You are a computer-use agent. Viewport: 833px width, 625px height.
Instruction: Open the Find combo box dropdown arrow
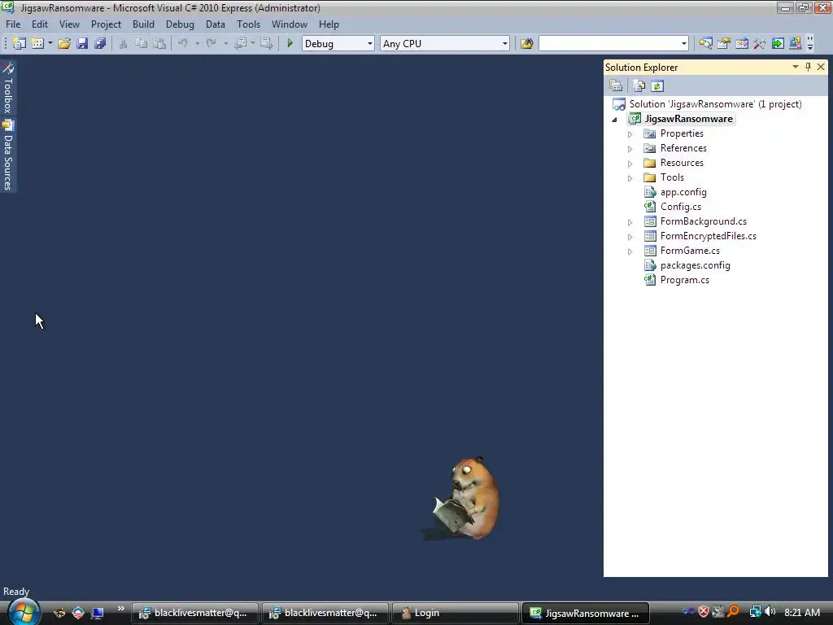pyautogui.click(x=684, y=44)
